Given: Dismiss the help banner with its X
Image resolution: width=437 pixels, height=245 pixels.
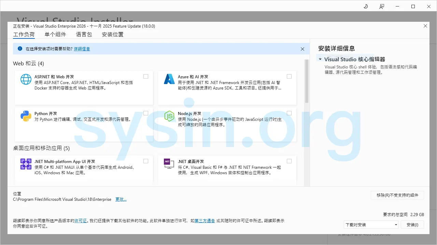Looking at the screenshot, I should (302, 49).
